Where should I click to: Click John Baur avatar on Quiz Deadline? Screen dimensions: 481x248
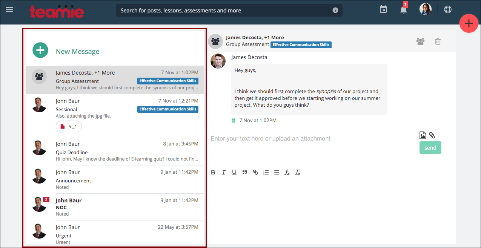[x=39, y=148]
